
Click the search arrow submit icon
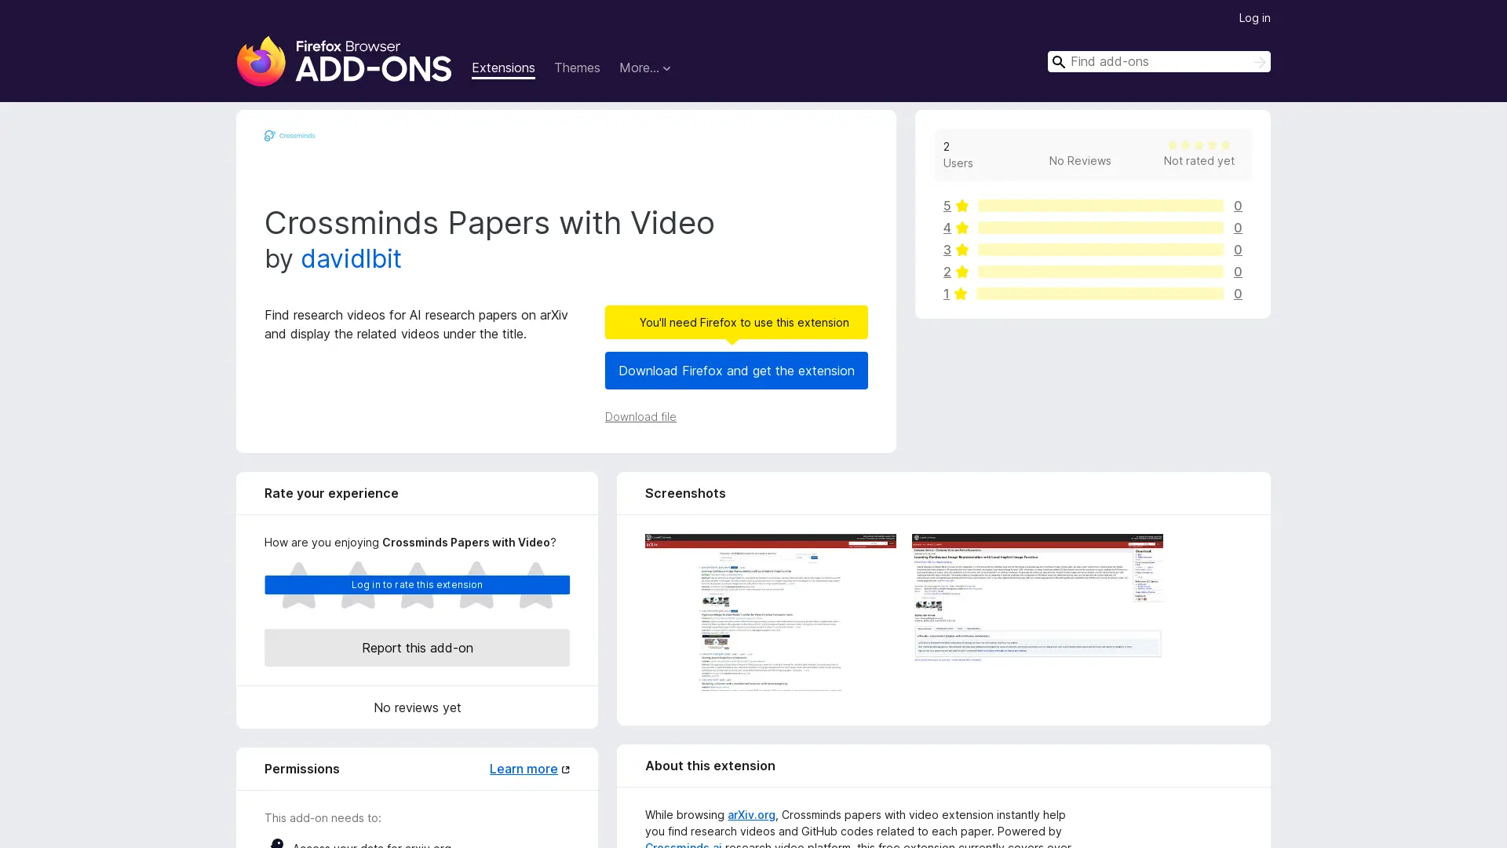point(1259,62)
